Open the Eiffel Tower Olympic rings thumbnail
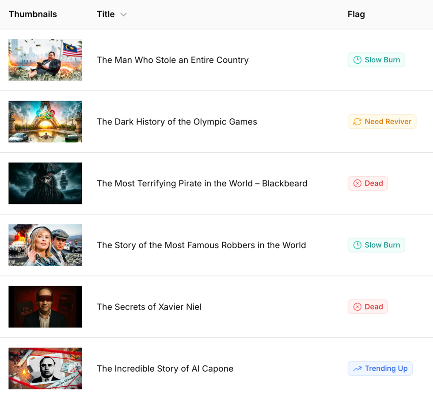The height and width of the screenshot is (396, 433). (x=45, y=122)
